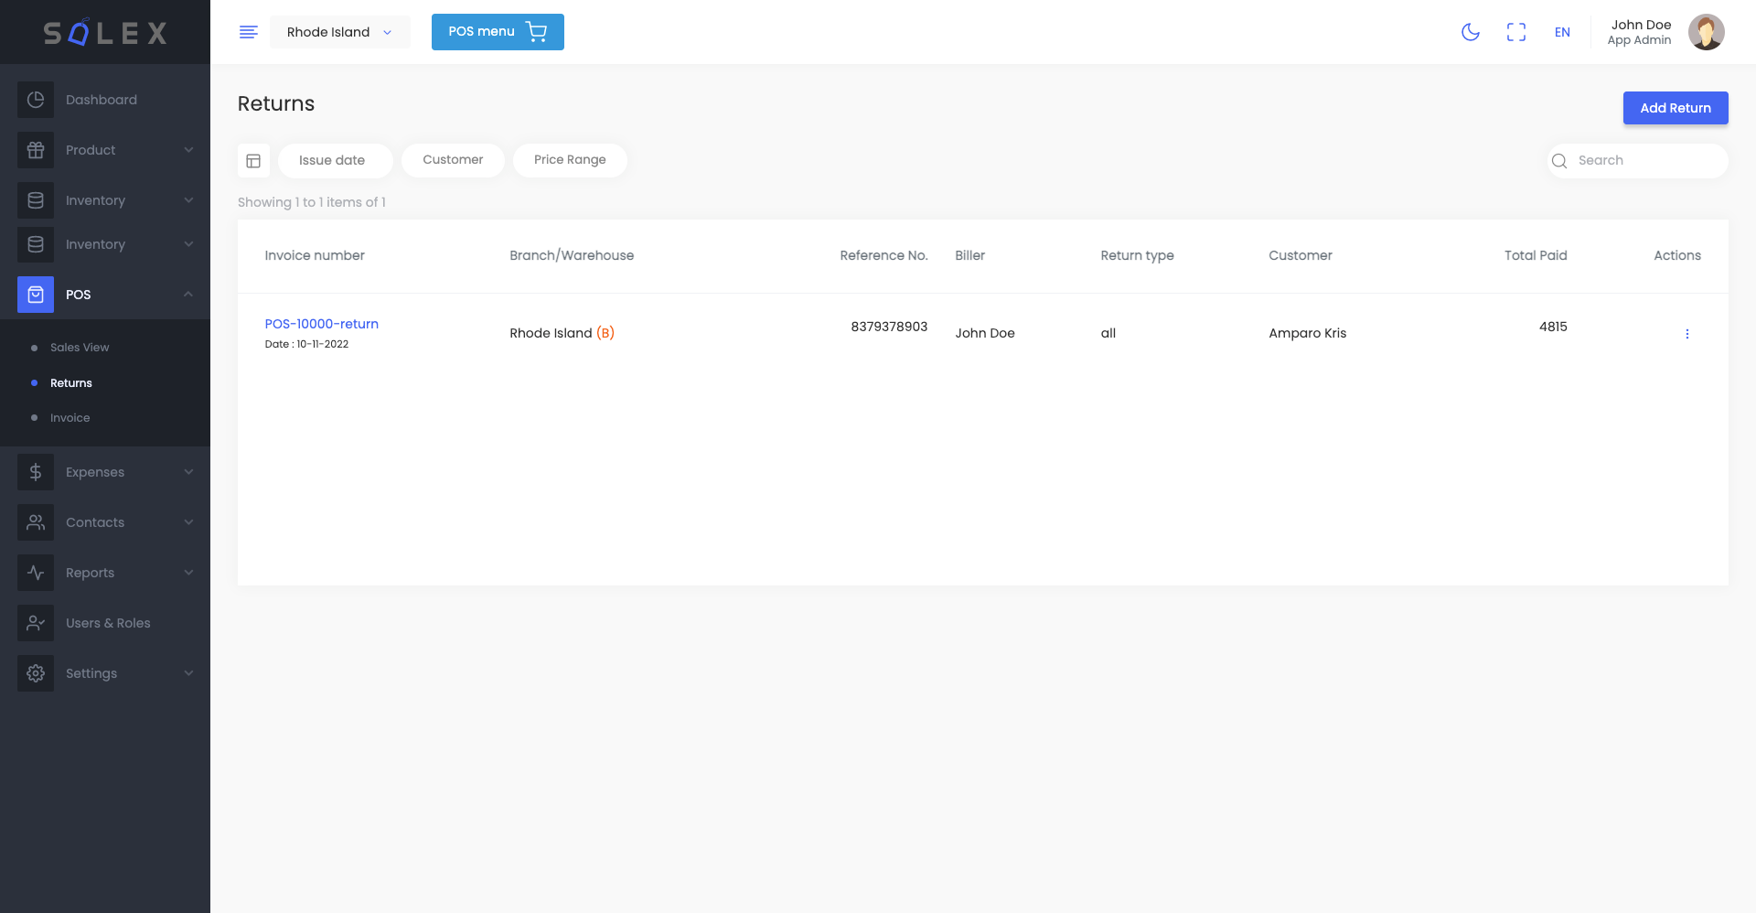The width and height of the screenshot is (1756, 913).
Task: Click the POS shopping bag icon
Action: [x=36, y=295]
